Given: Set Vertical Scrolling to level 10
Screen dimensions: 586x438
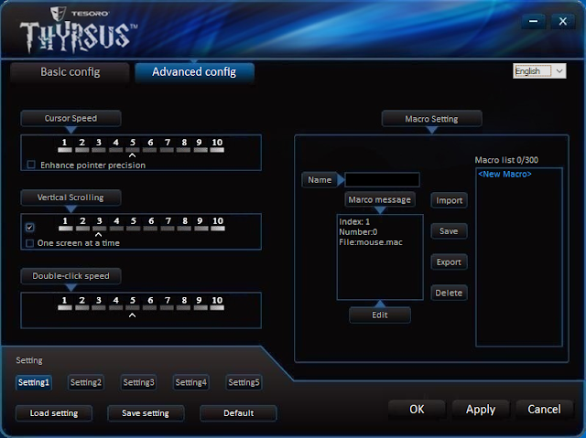Looking at the screenshot, I should 218,224.
